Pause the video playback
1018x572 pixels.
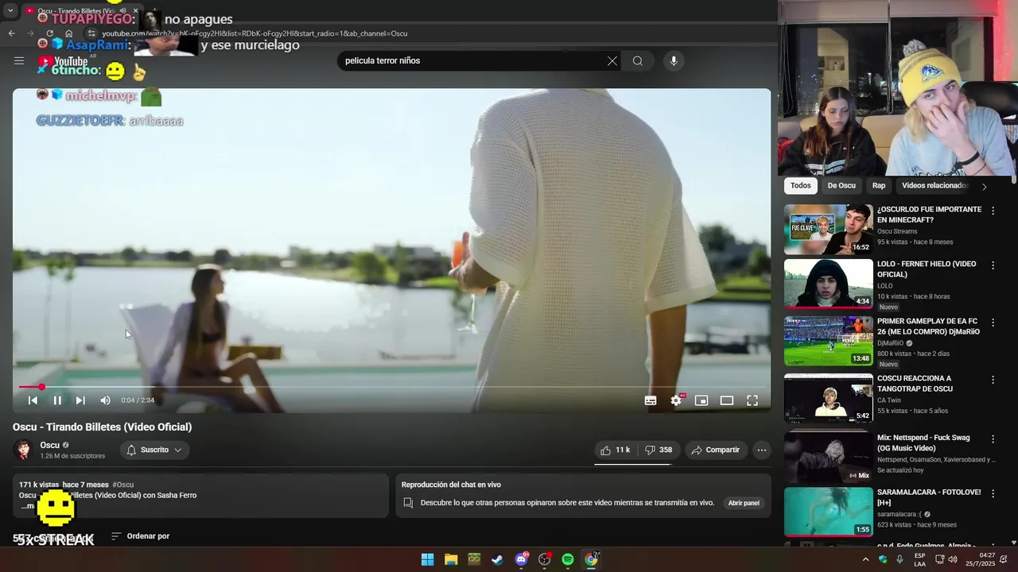click(x=57, y=400)
